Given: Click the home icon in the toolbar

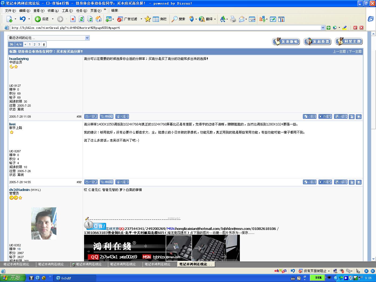Looking at the screenshot, I should [x=99, y=19].
